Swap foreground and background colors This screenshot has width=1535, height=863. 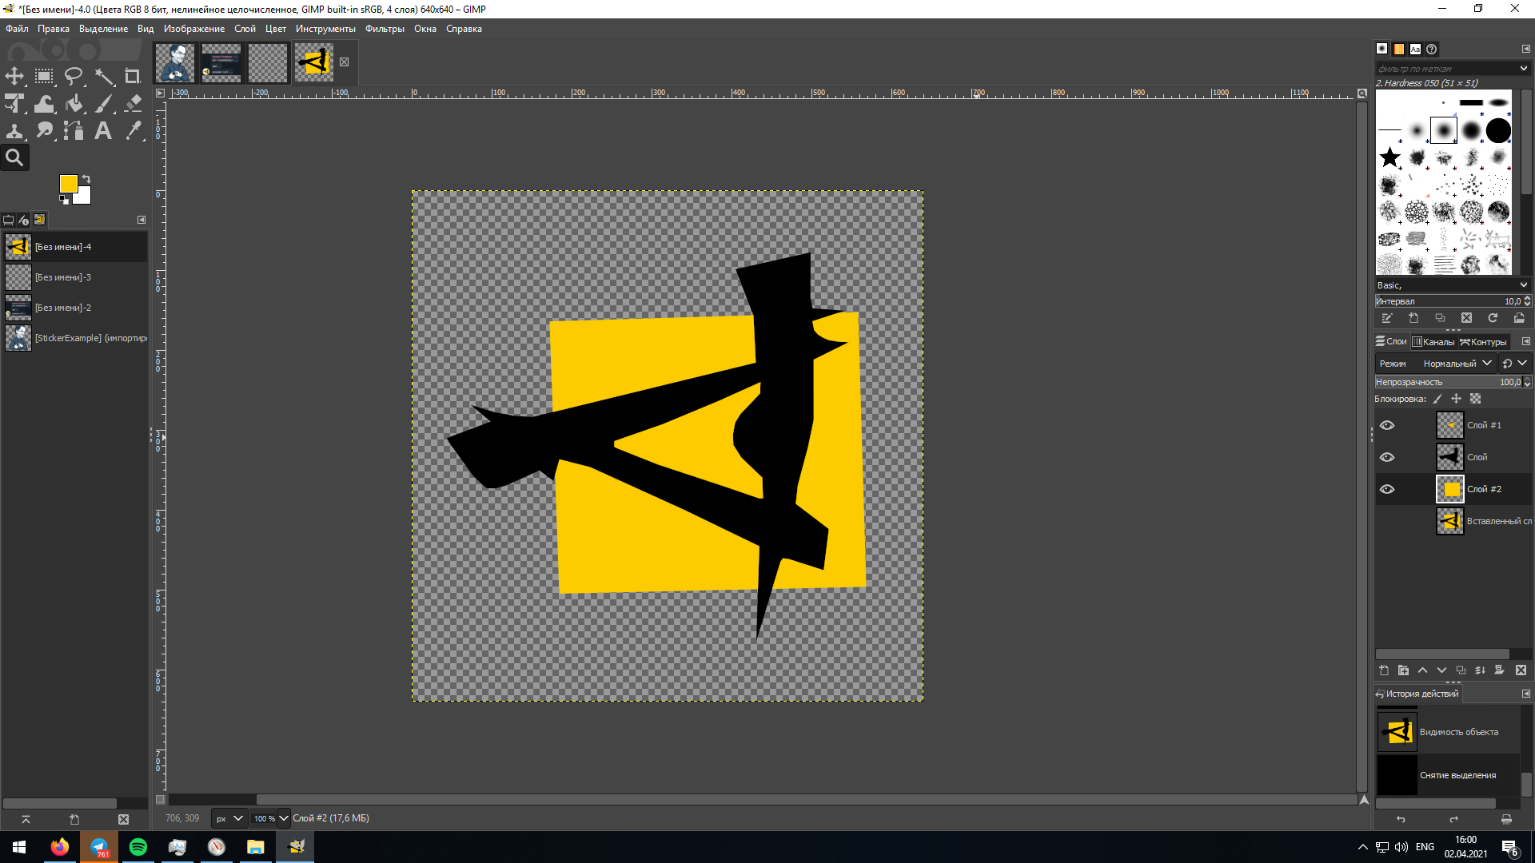click(86, 179)
